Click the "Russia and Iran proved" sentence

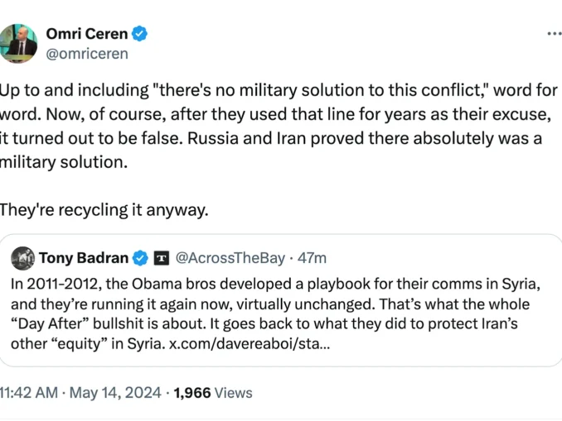pyautogui.click(x=332, y=138)
